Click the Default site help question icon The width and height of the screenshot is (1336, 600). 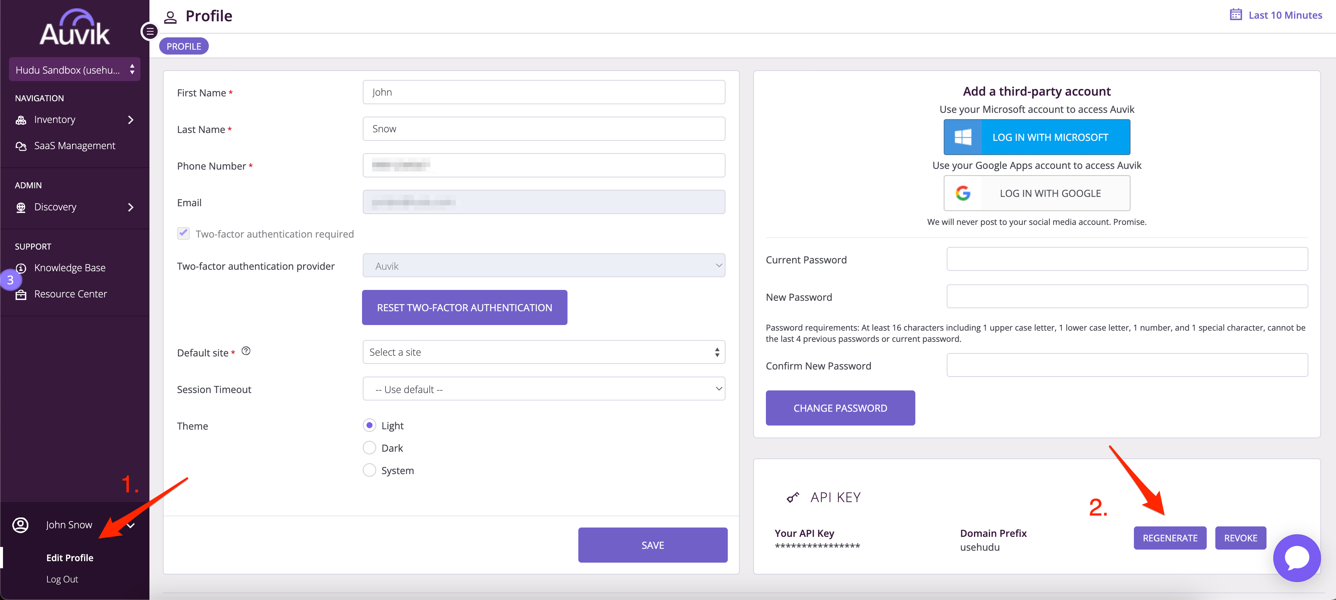tap(246, 351)
